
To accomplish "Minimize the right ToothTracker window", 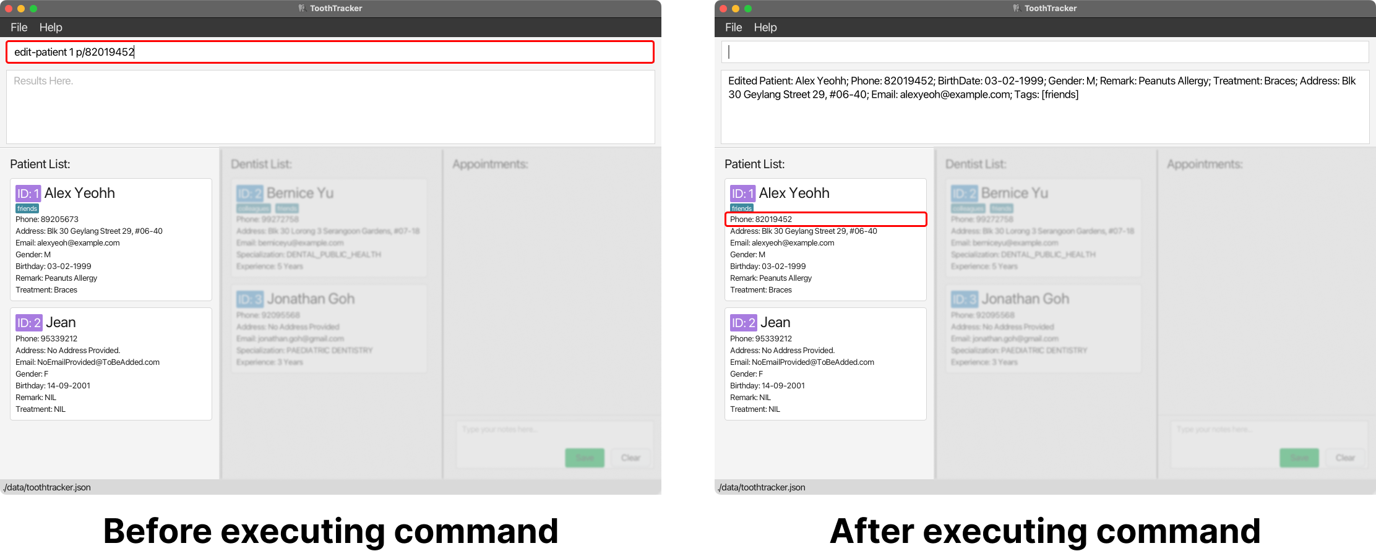I will click(x=736, y=9).
